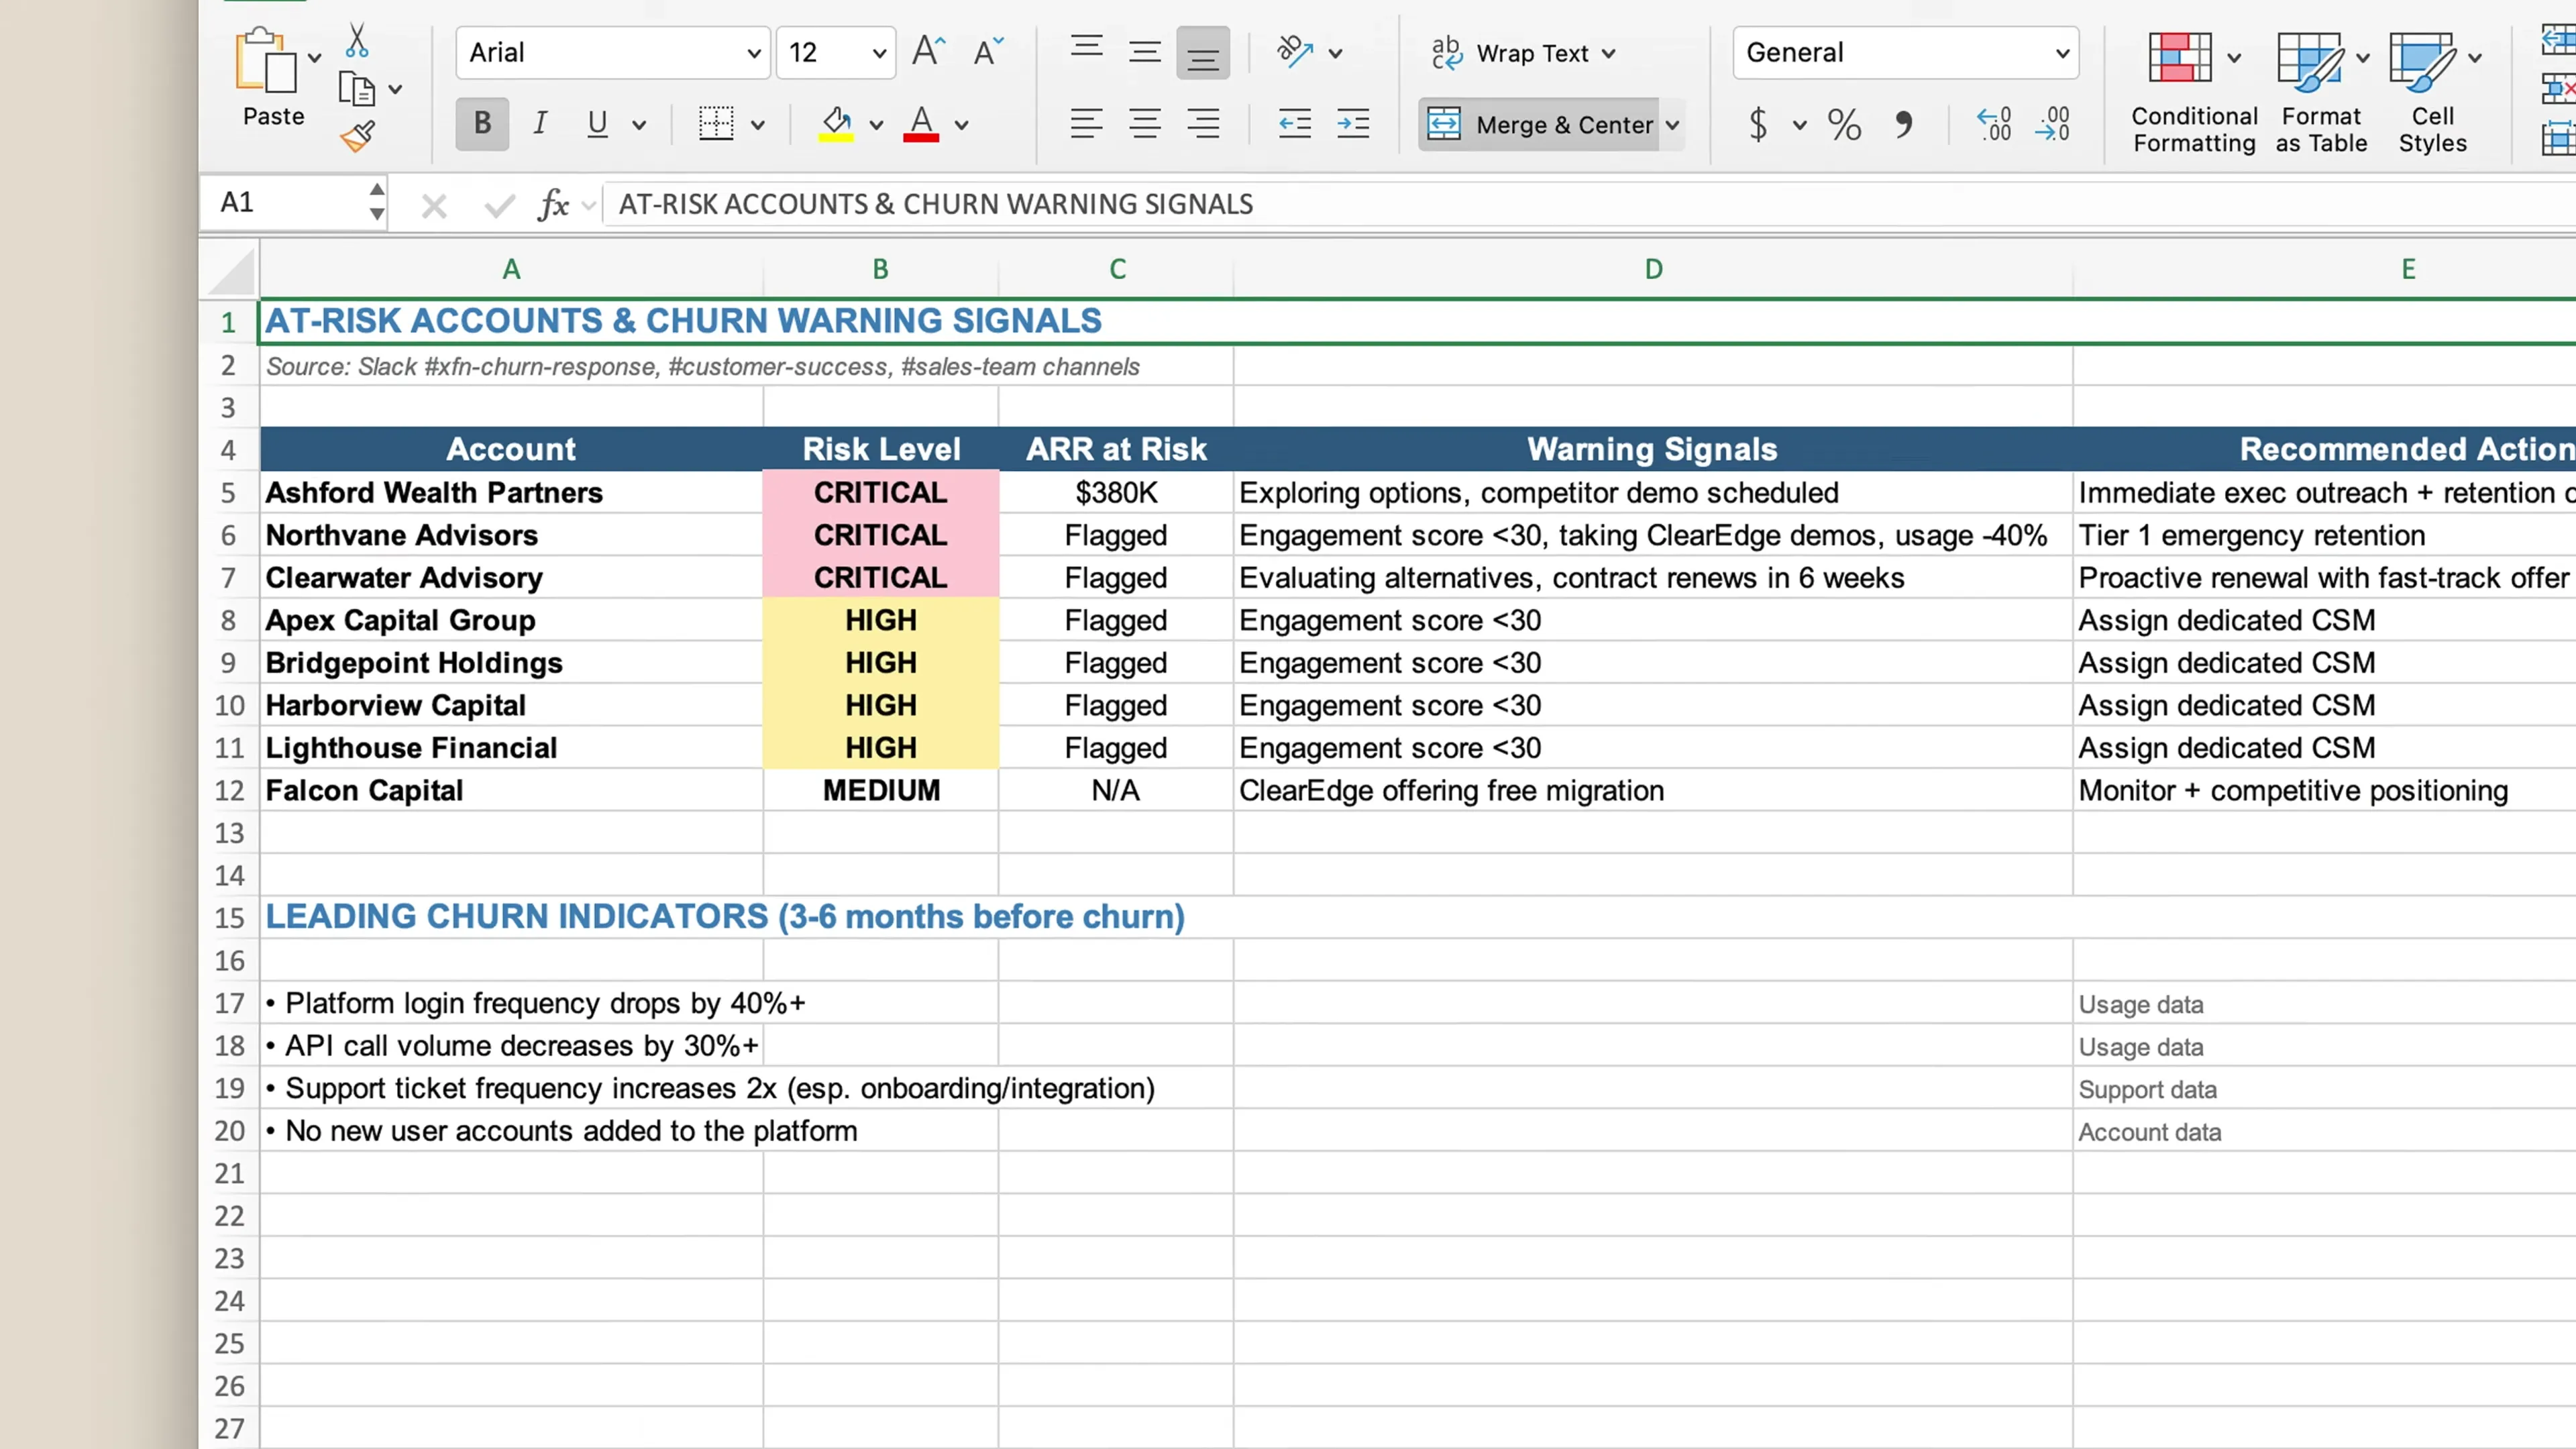Select row 5 header

coord(229,493)
